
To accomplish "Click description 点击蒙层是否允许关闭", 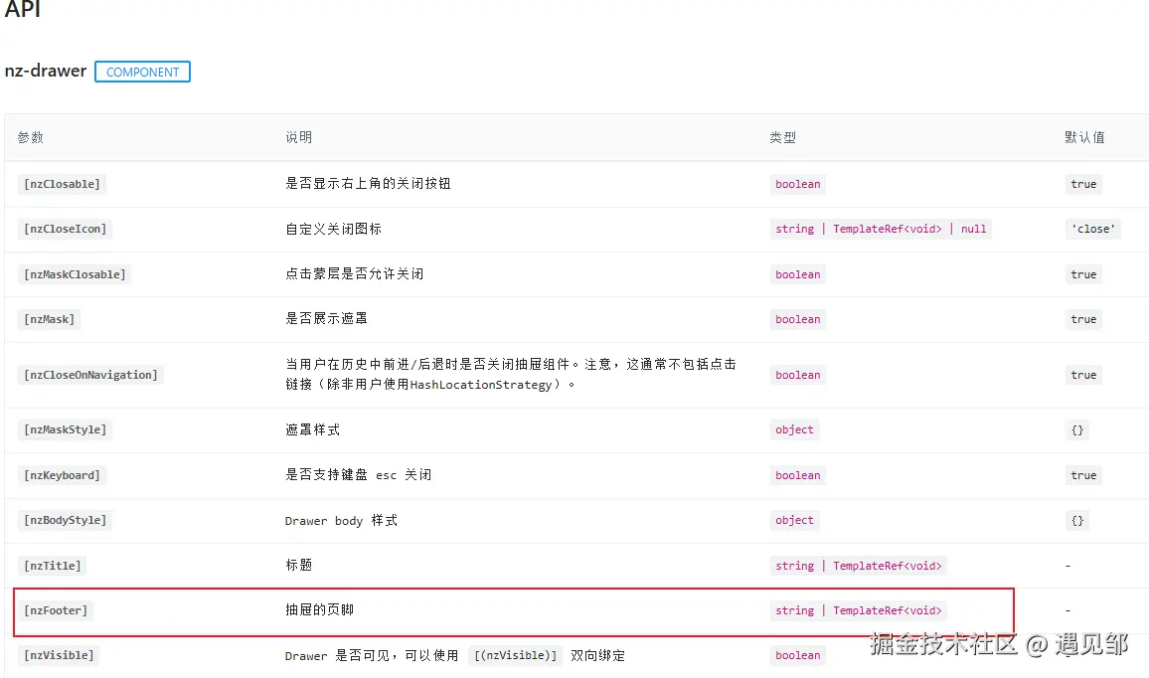I will [x=355, y=273].
